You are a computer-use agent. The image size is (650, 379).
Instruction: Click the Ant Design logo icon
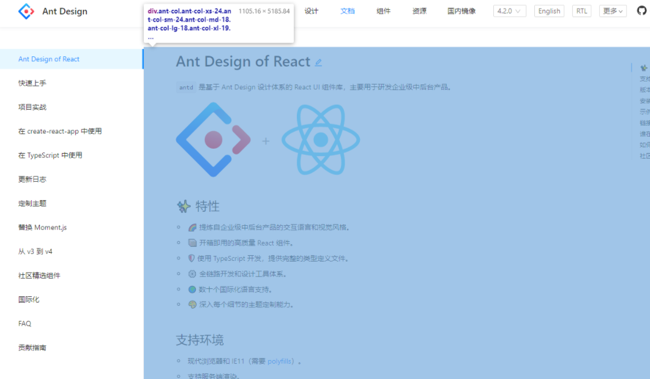[x=26, y=11]
